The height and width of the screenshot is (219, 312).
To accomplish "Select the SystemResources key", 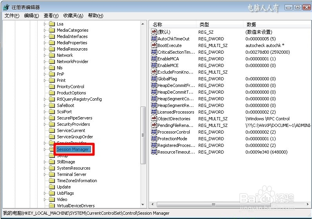I will [74, 168].
